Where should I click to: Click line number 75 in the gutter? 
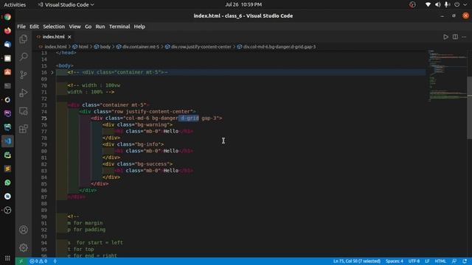(x=44, y=118)
